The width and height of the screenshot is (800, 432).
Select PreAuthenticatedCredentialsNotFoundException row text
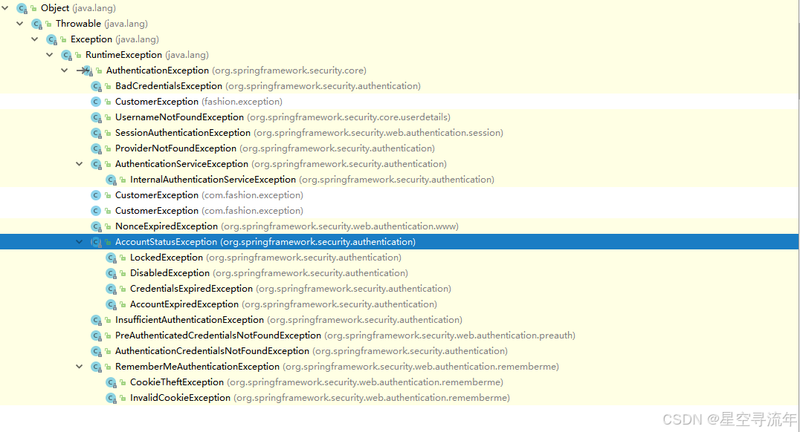coord(346,336)
